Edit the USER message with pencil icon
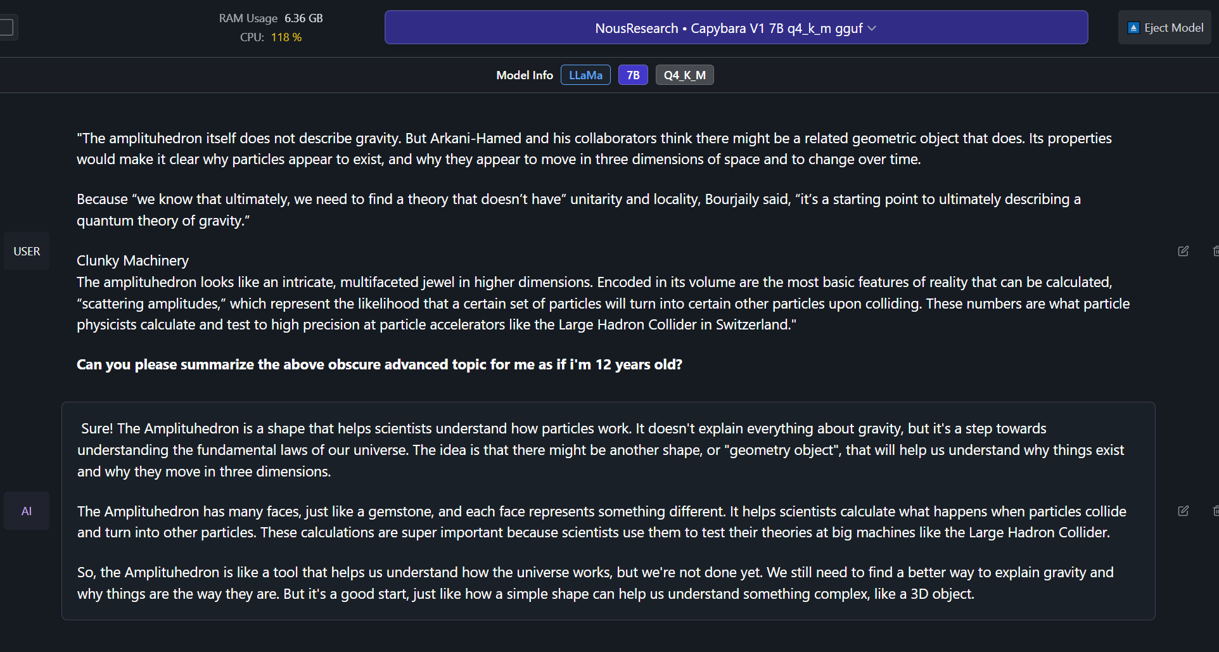The height and width of the screenshot is (652, 1219). (x=1183, y=251)
